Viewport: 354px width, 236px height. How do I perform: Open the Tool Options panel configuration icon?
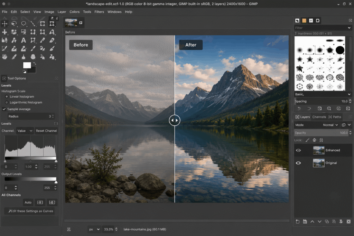point(56,78)
